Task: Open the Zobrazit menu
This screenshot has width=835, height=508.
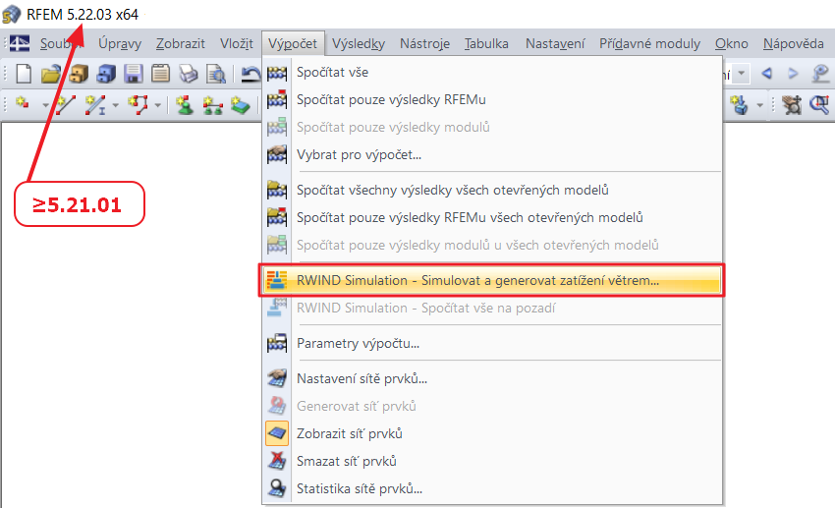Action: pyautogui.click(x=180, y=43)
